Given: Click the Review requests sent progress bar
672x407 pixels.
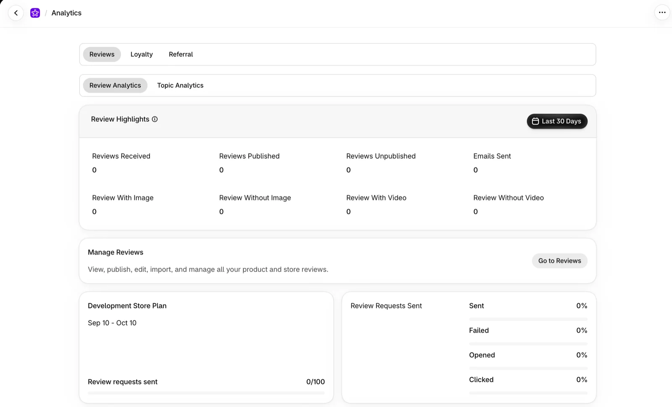Looking at the screenshot, I should pos(206,393).
